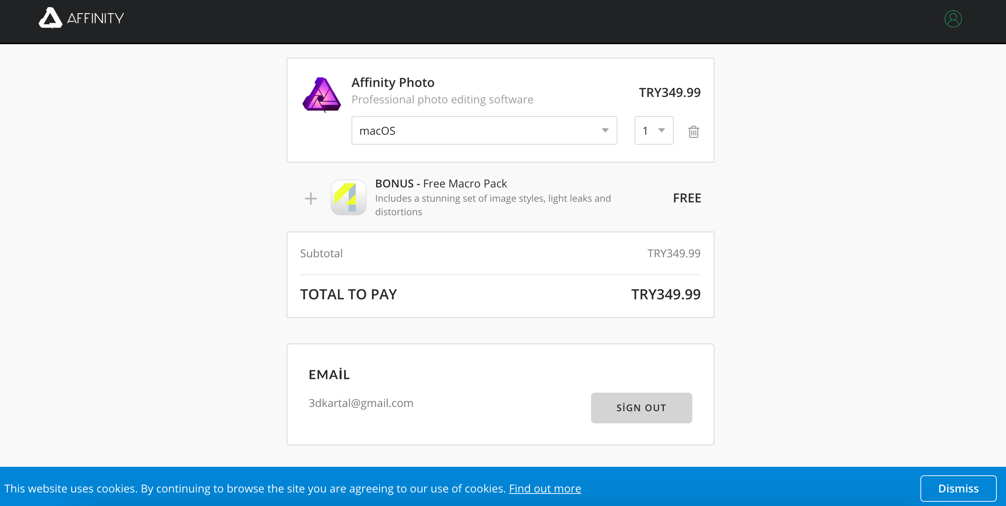The width and height of the screenshot is (1006, 506).
Task: Click the Subtotal label
Action: tap(322, 253)
